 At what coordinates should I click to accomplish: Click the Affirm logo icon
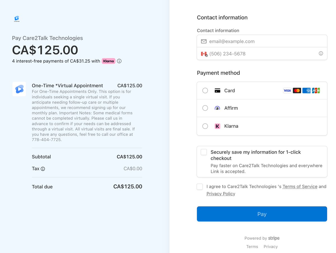point(217,108)
